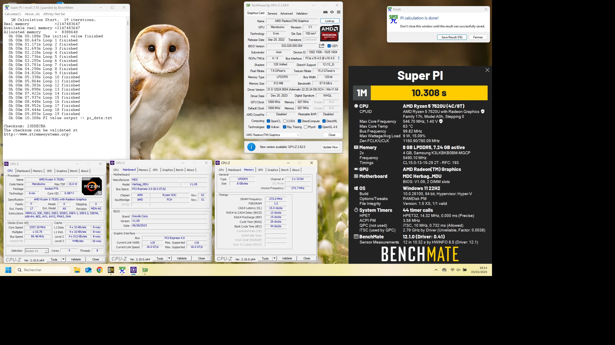This screenshot has height=345, width=615.
Task: Click the GPU-Z refresh icon
Action: 332,12
